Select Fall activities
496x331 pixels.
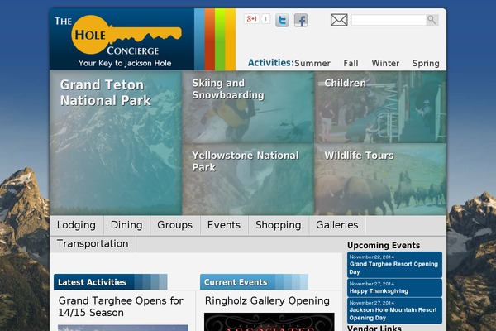click(351, 64)
